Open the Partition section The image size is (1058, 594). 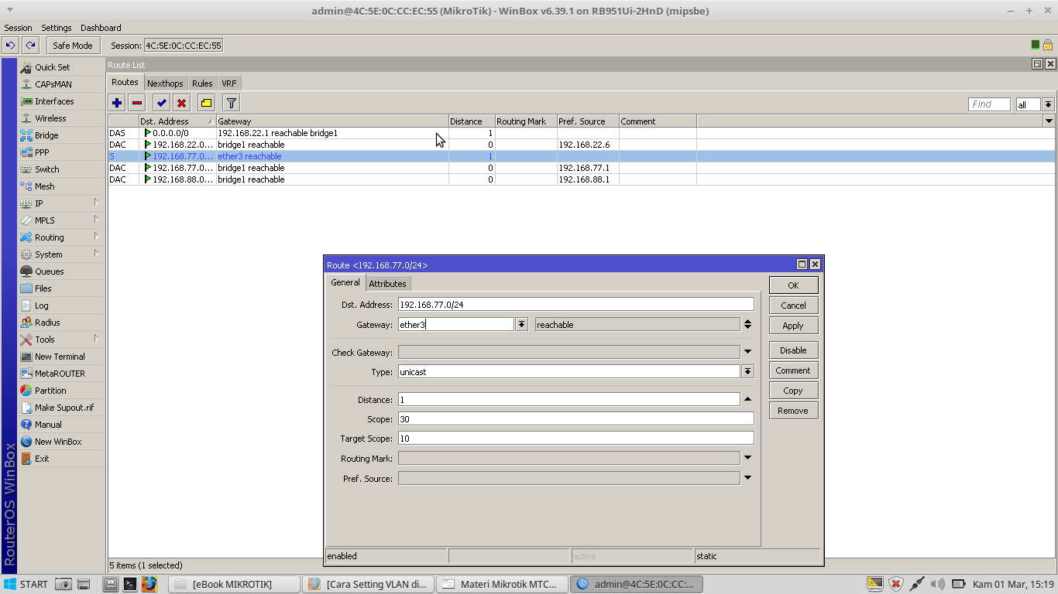click(61, 391)
